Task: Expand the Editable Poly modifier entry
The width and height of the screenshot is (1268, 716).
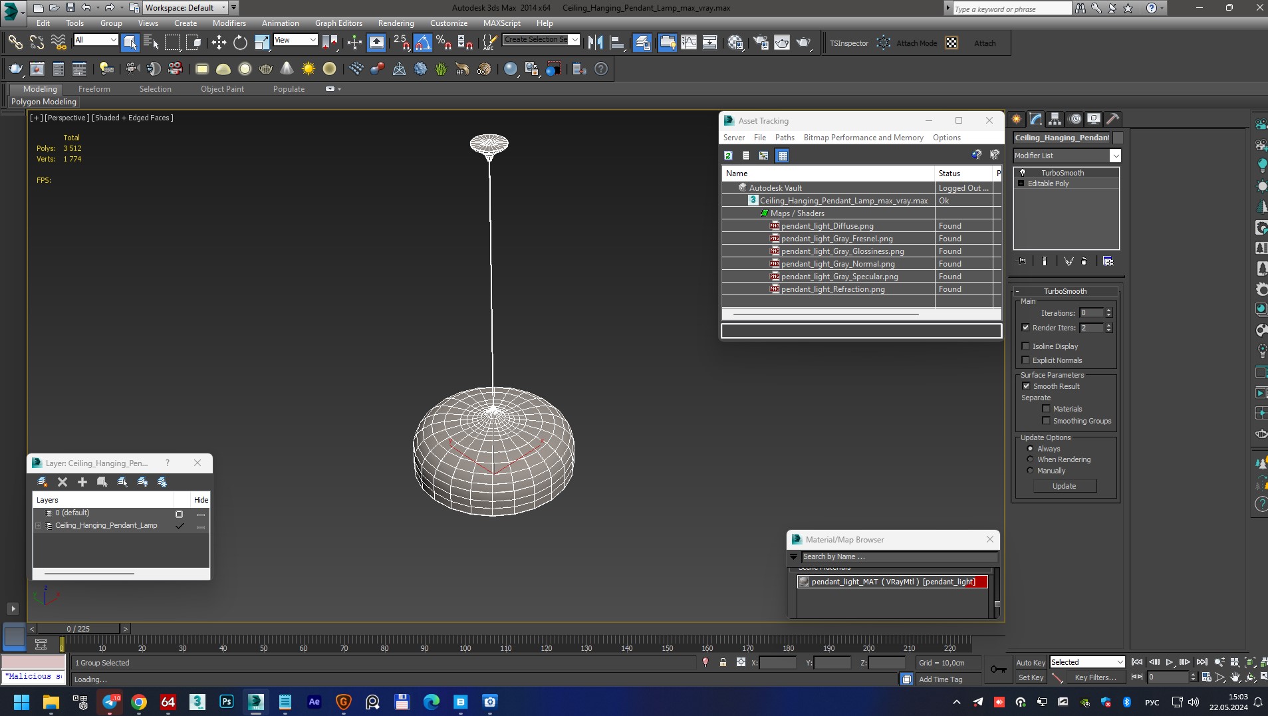Action: point(1021,183)
